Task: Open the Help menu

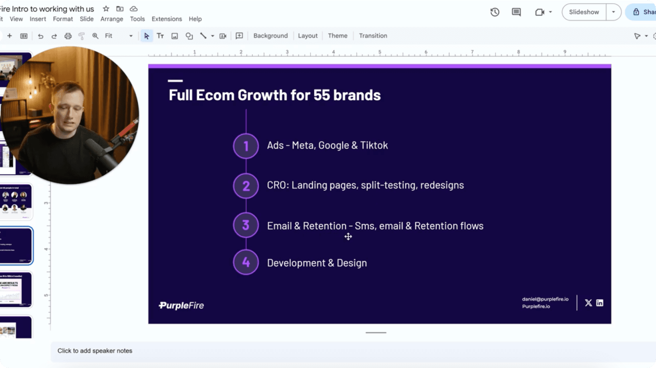Action: (x=195, y=19)
